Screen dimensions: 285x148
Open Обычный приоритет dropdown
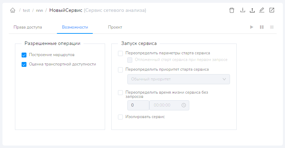point(179,79)
